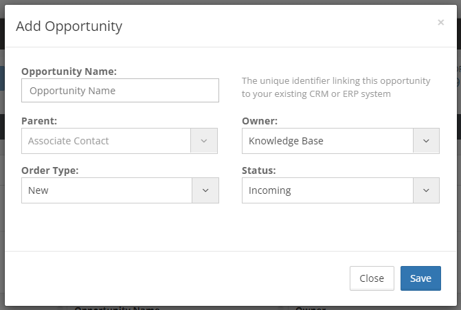Focus the Opportunity Name text field
This screenshot has height=310, width=461.
[120, 91]
